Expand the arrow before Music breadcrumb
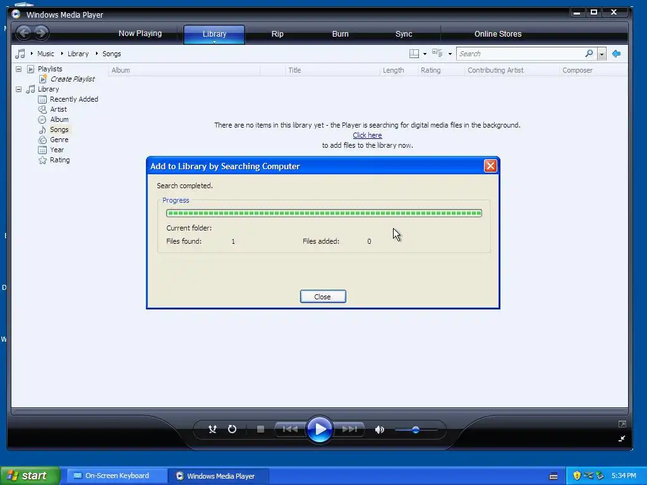647x485 pixels. coord(32,53)
